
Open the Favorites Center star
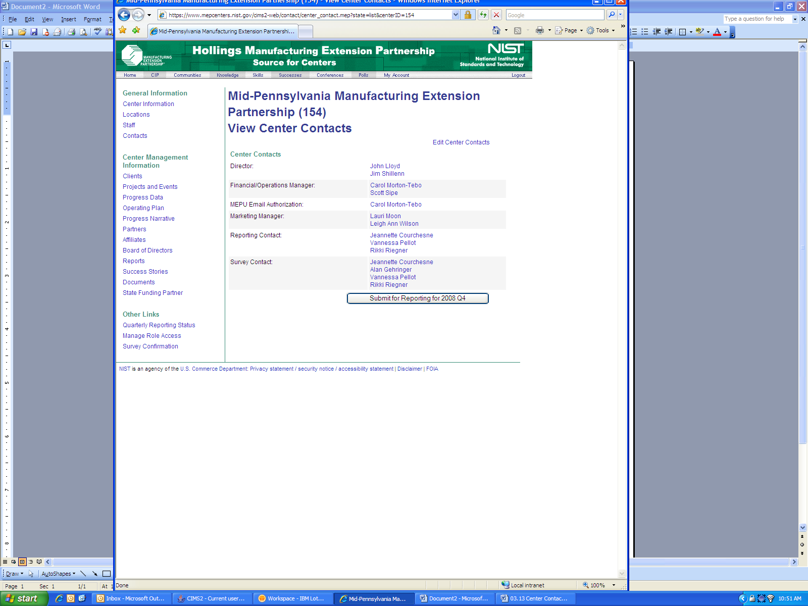123,31
